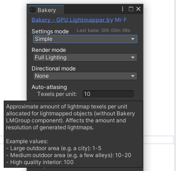
Task: Open the Bakery GPU Lightmapper by Mr F link
Action: [x=79, y=20]
